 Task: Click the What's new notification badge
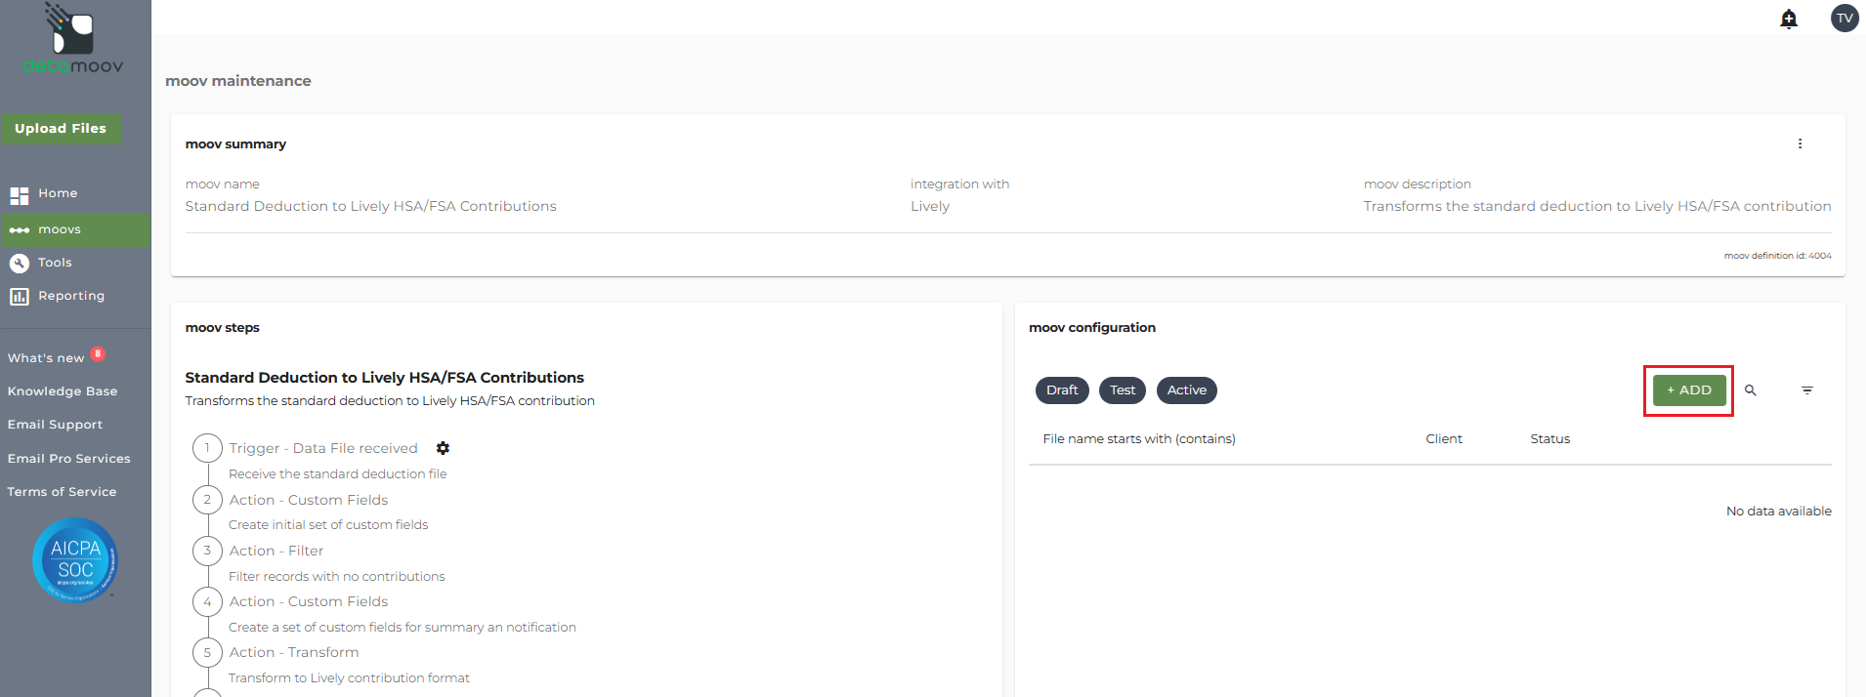point(98,353)
